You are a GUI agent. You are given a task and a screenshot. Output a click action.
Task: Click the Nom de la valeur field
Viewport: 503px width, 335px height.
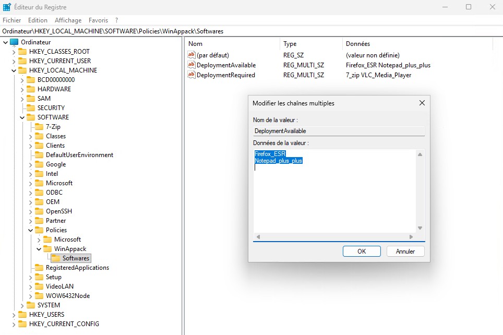click(x=339, y=131)
